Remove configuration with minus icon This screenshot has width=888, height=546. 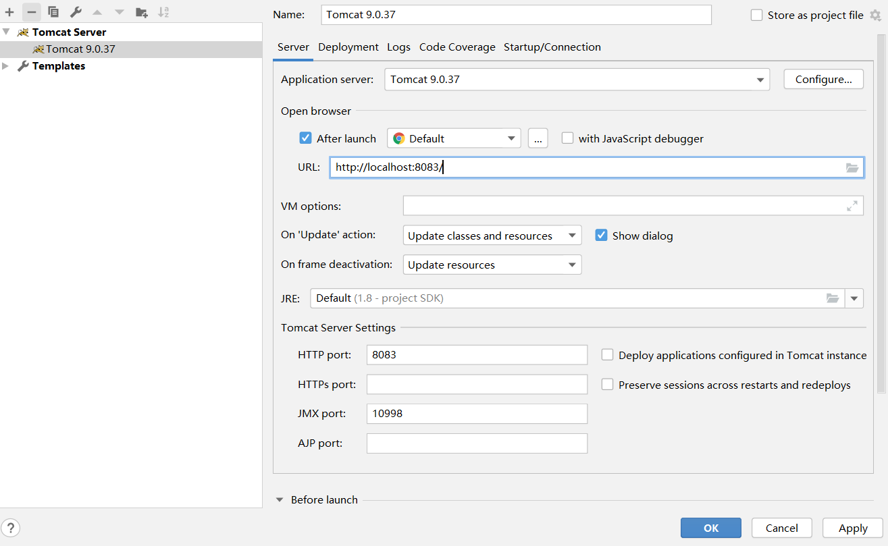tap(31, 12)
